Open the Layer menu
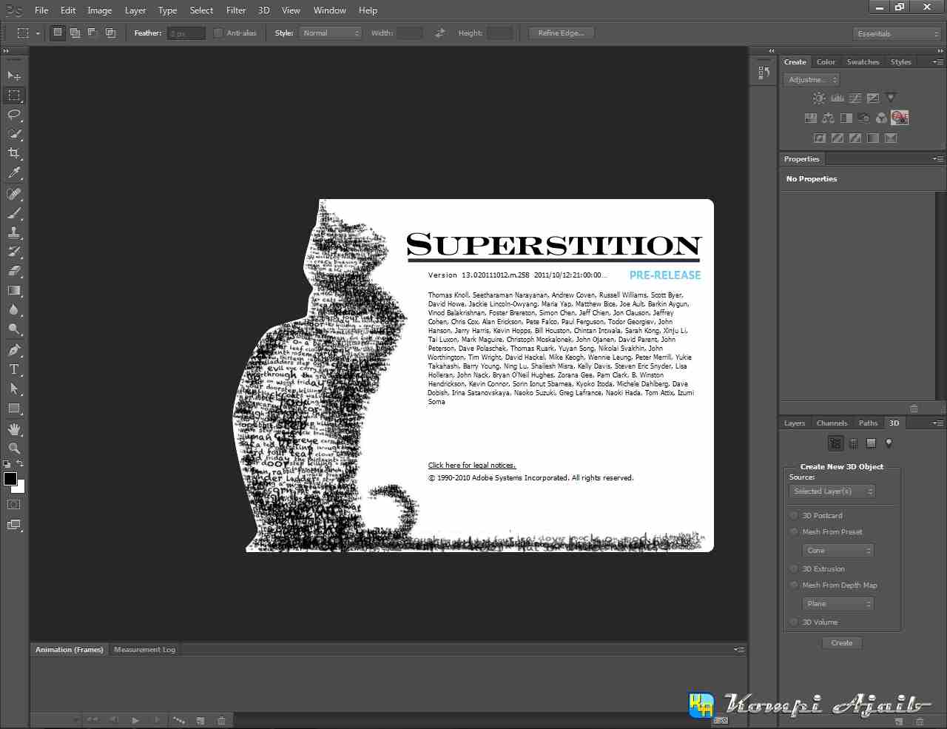This screenshot has height=729, width=947. (135, 10)
